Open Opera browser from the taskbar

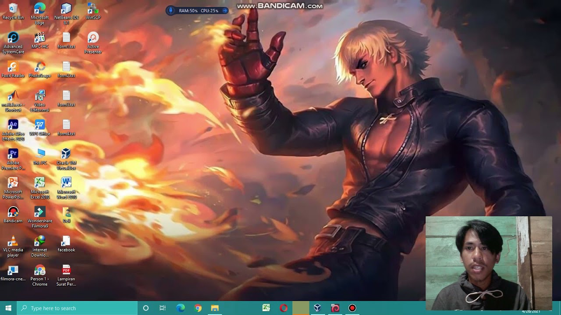(284, 308)
